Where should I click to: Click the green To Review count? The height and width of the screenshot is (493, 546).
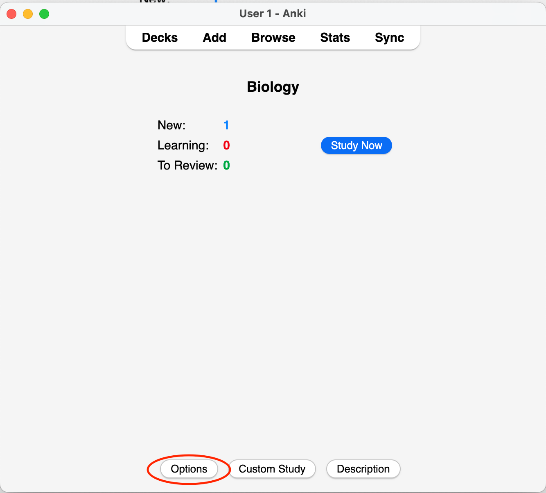[226, 165]
